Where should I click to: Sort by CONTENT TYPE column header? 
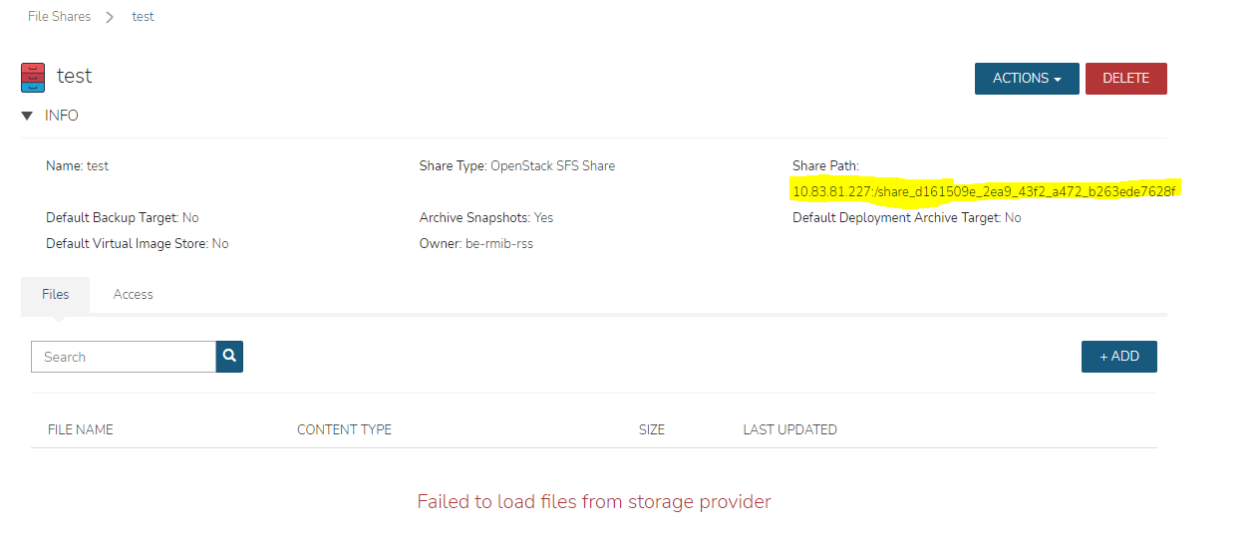(344, 430)
